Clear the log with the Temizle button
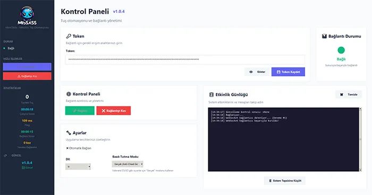372x195 pixels. coord(349,95)
